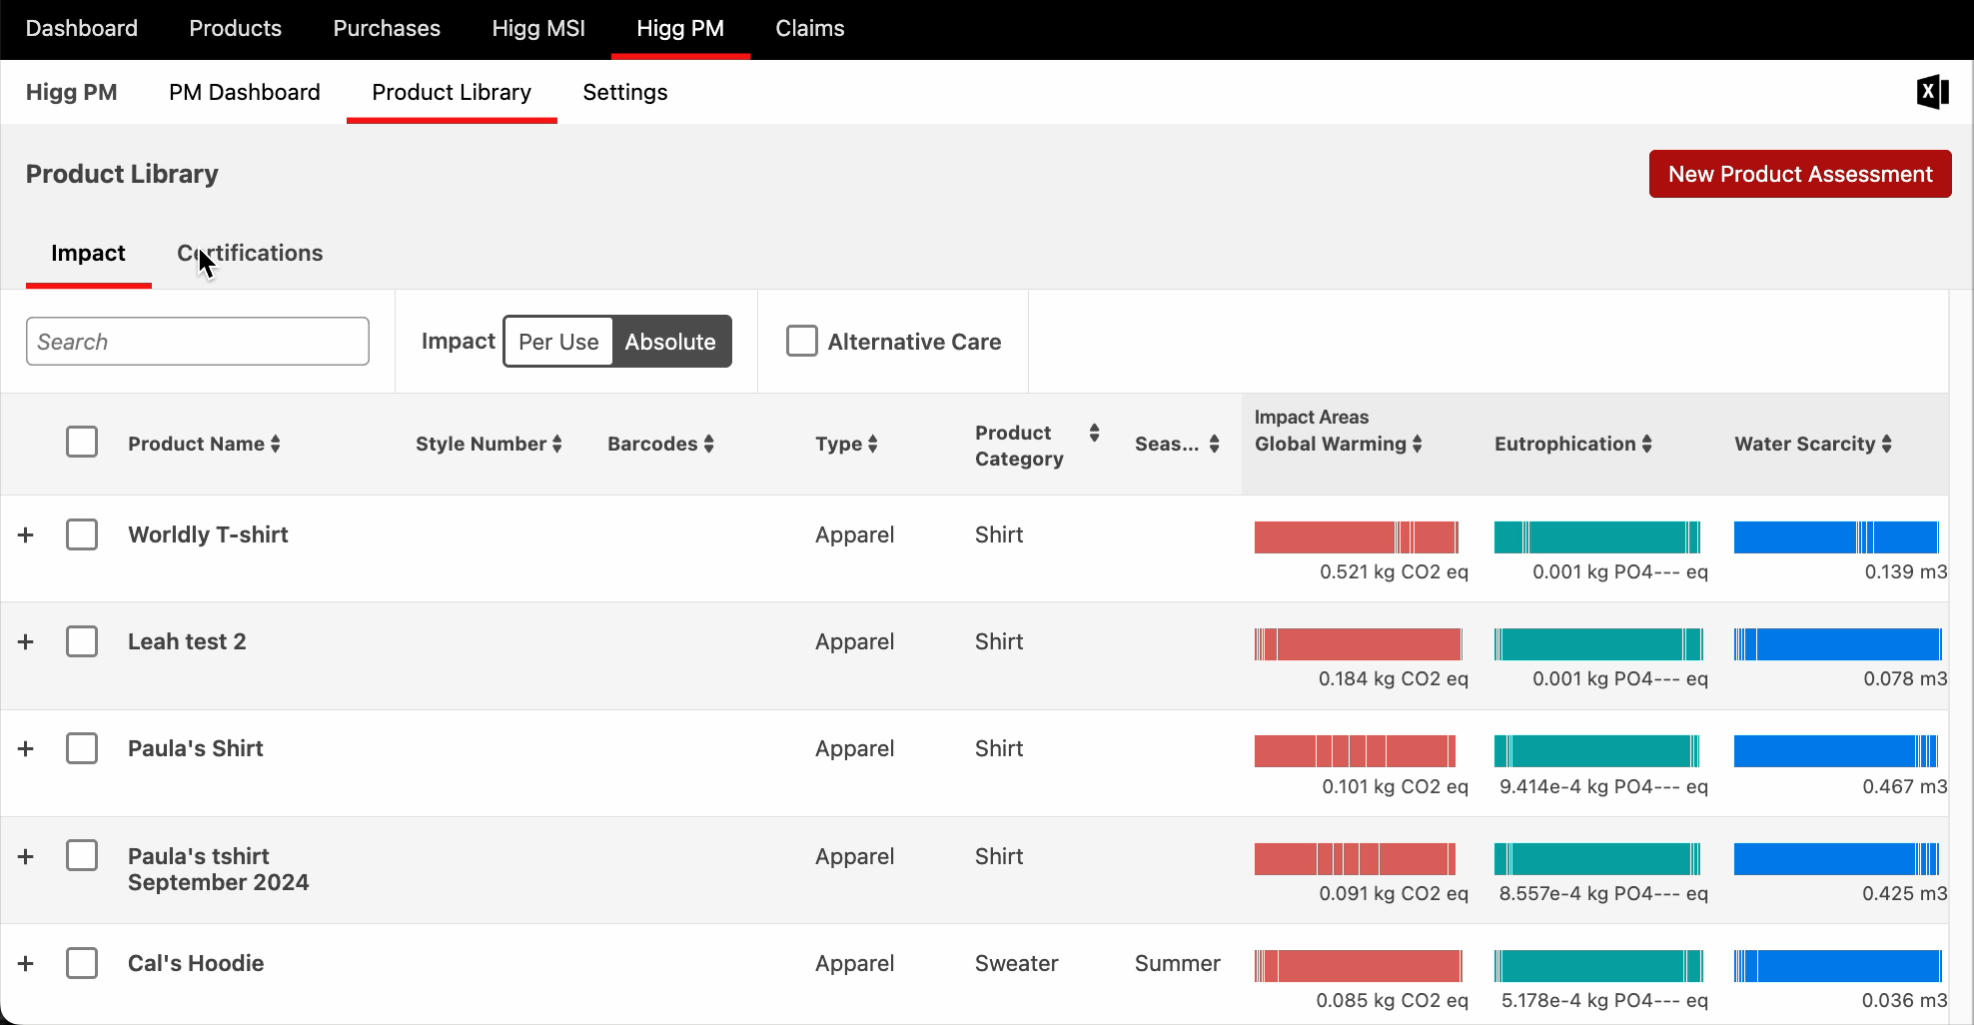This screenshot has height=1025, width=1974.
Task: Select the Product Library tab
Action: 452,92
